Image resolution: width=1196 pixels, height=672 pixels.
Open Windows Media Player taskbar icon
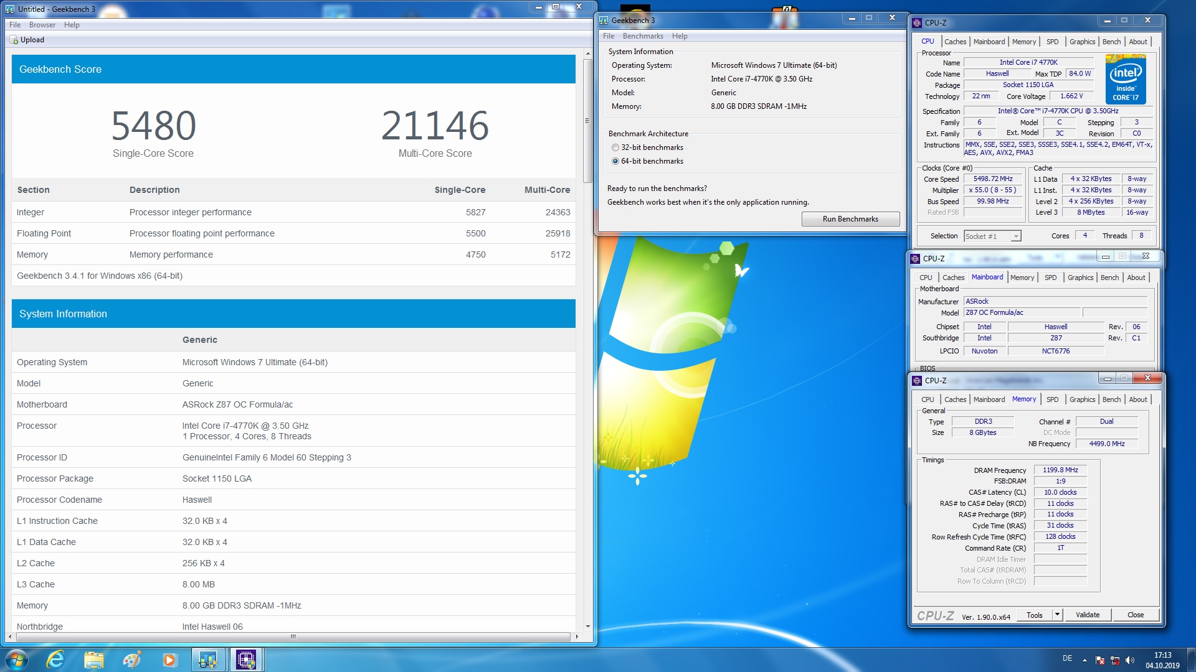point(169,660)
